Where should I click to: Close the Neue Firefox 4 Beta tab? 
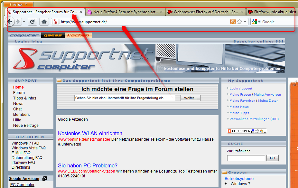[x=161, y=12]
